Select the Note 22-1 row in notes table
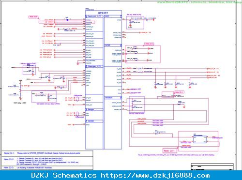Screen dimensions: 242x180 [47, 153]
